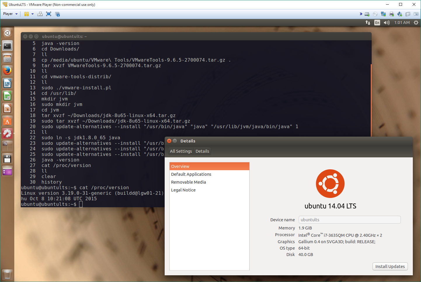421x282 pixels.
Task: Minimize the Details window
Action: pyautogui.click(x=175, y=141)
